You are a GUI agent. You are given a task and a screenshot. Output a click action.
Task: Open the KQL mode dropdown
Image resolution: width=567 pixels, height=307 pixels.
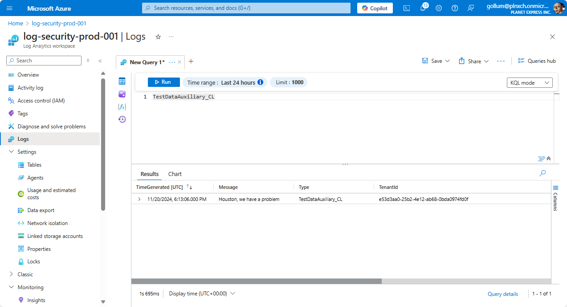[530, 82]
